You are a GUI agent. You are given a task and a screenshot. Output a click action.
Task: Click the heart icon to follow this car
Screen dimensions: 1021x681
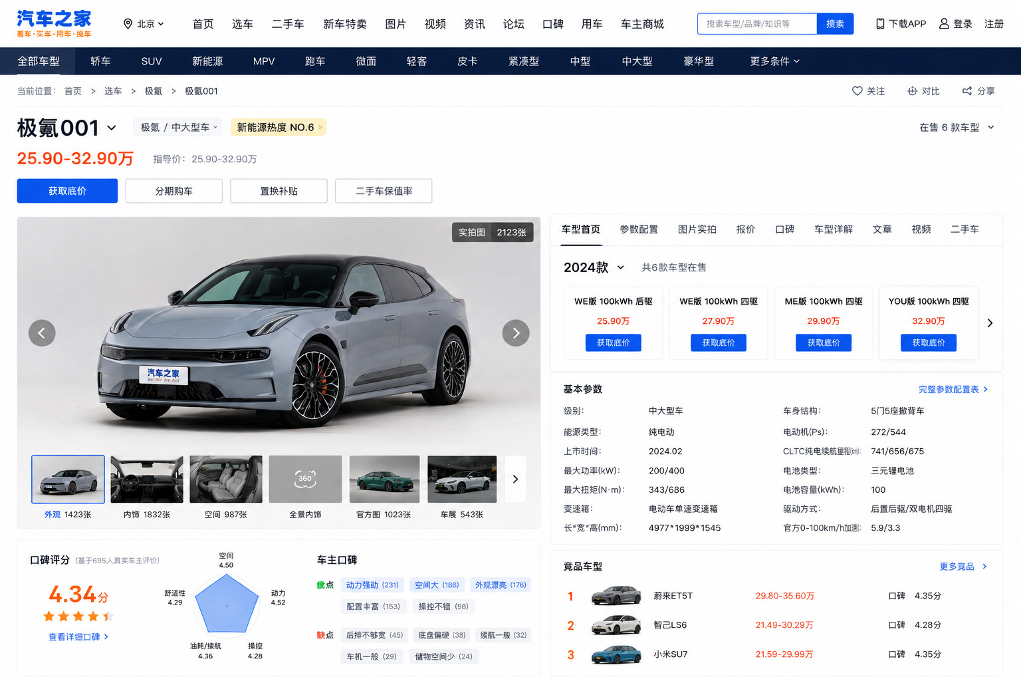tap(857, 91)
